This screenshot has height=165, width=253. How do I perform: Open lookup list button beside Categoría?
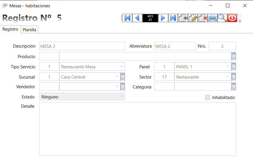[233, 87]
